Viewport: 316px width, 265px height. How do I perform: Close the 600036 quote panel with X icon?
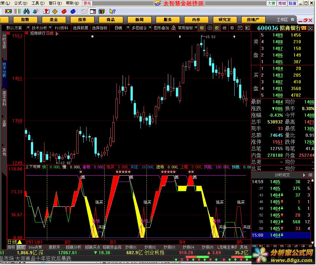tap(311, 28)
